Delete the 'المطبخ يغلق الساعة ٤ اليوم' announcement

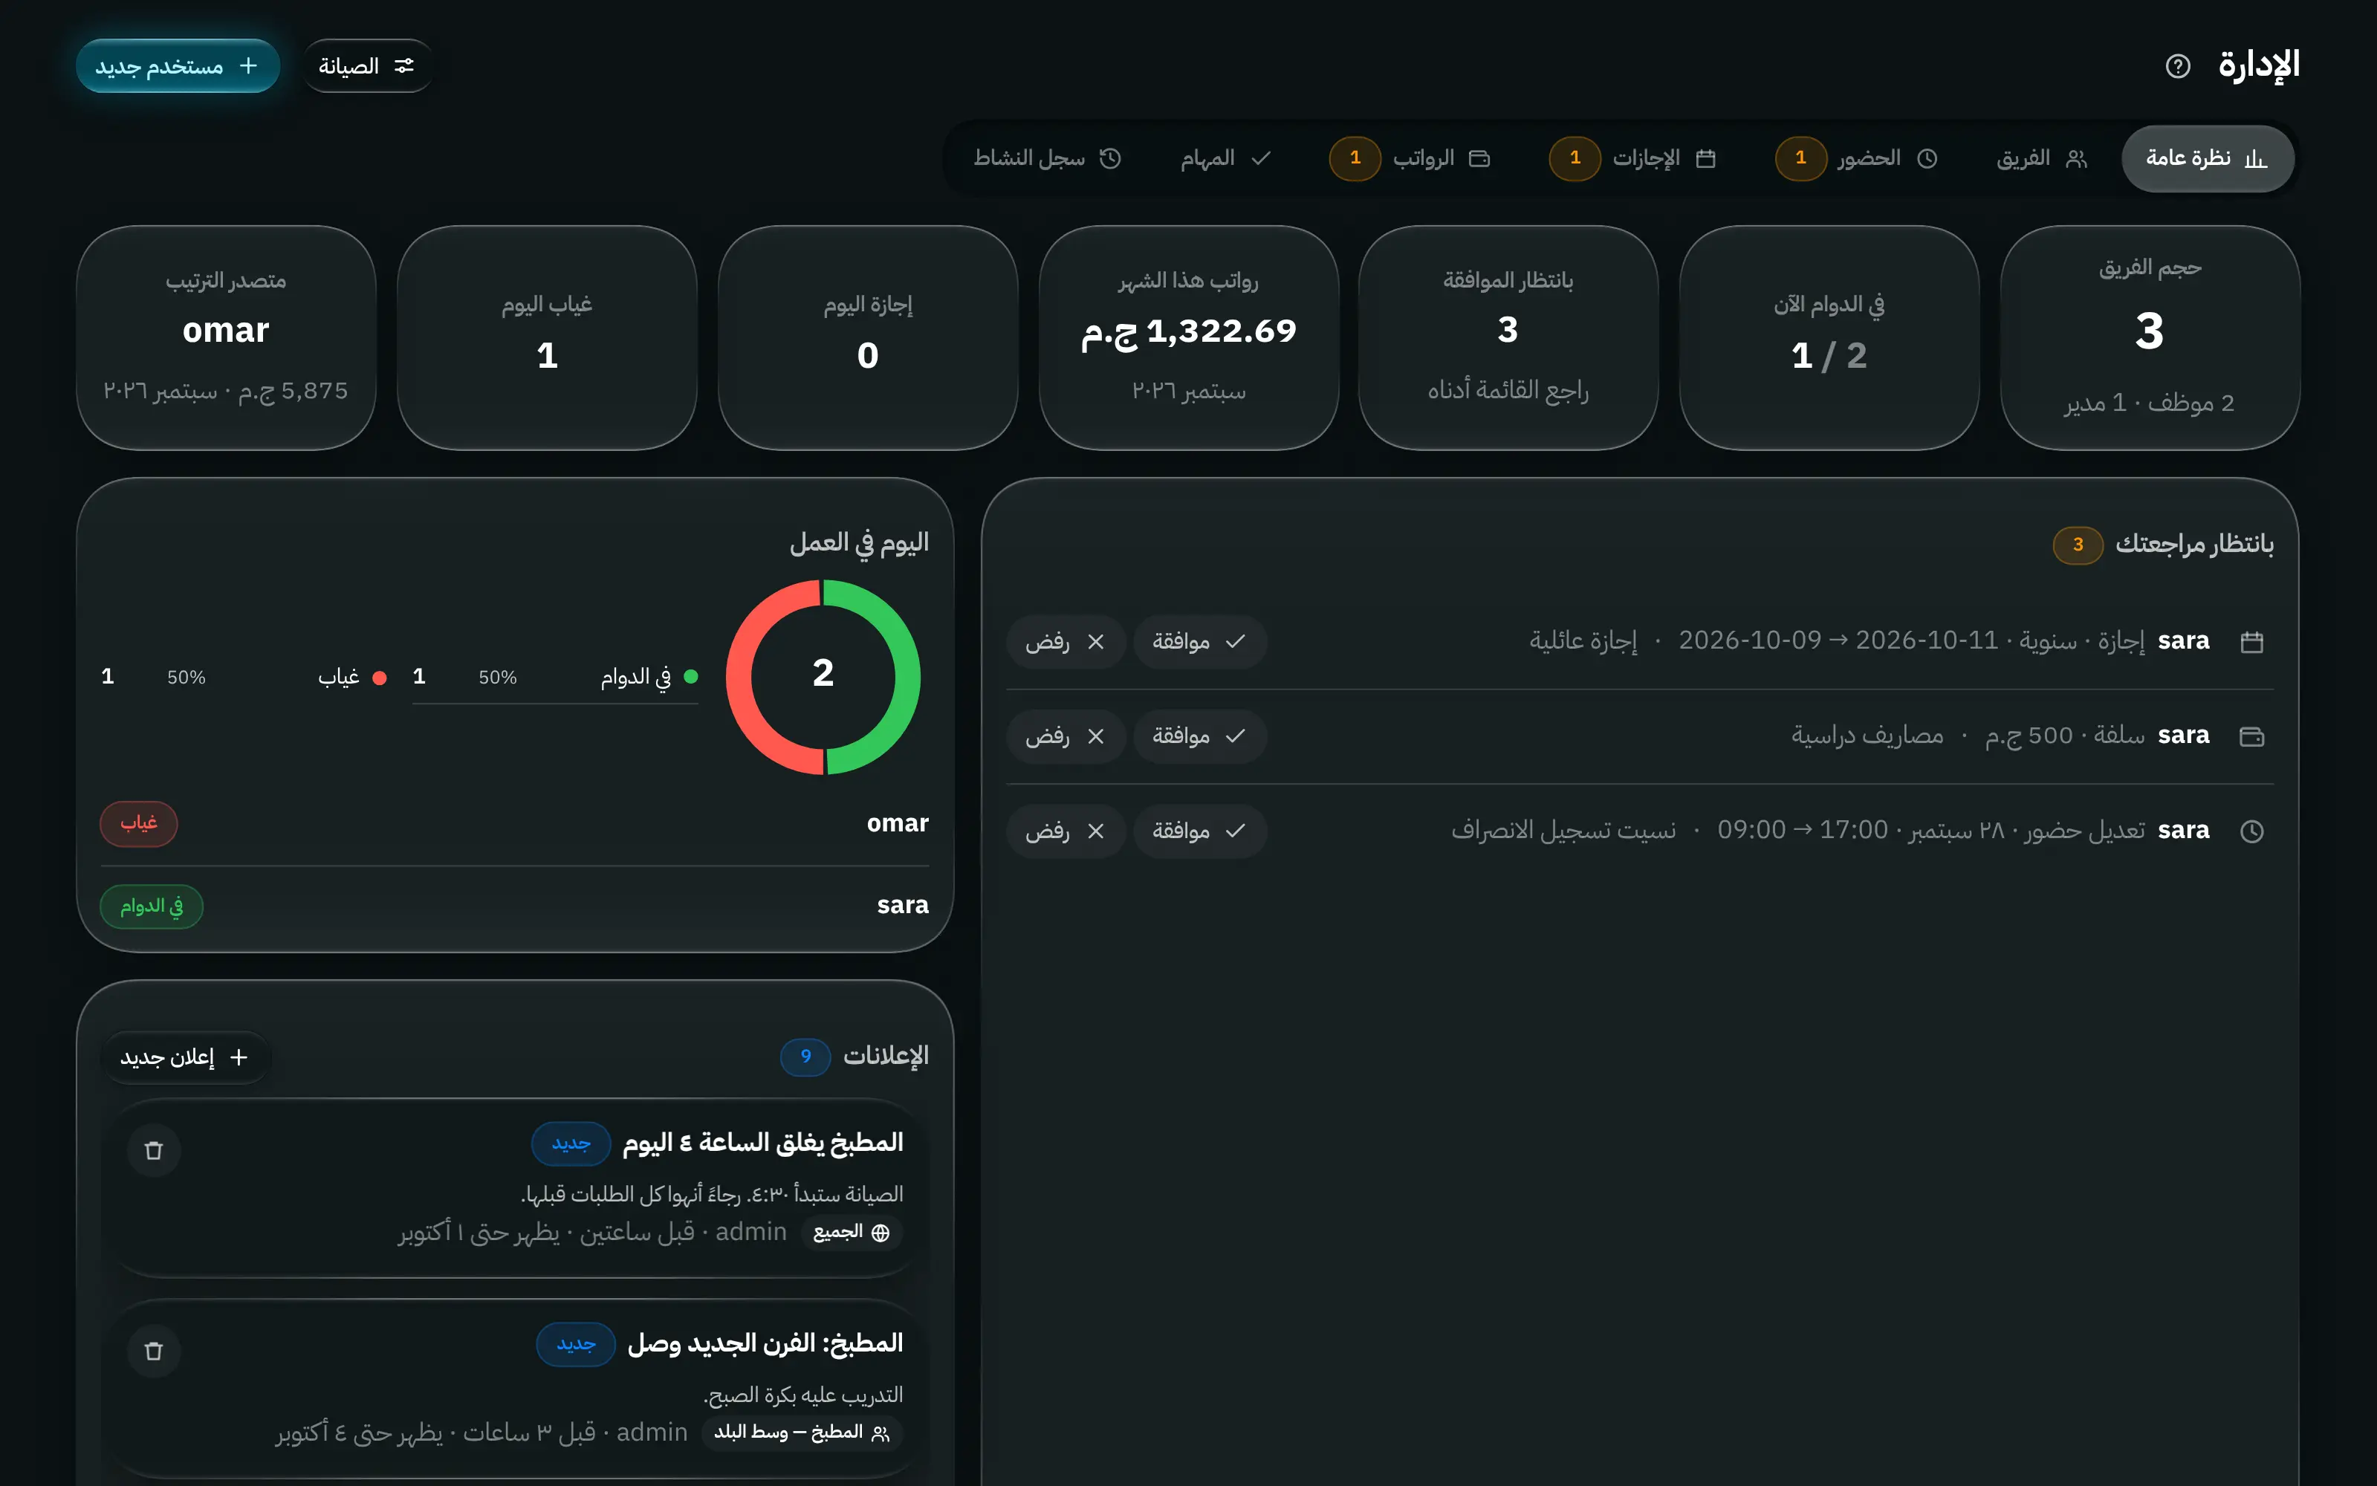pyautogui.click(x=153, y=1151)
